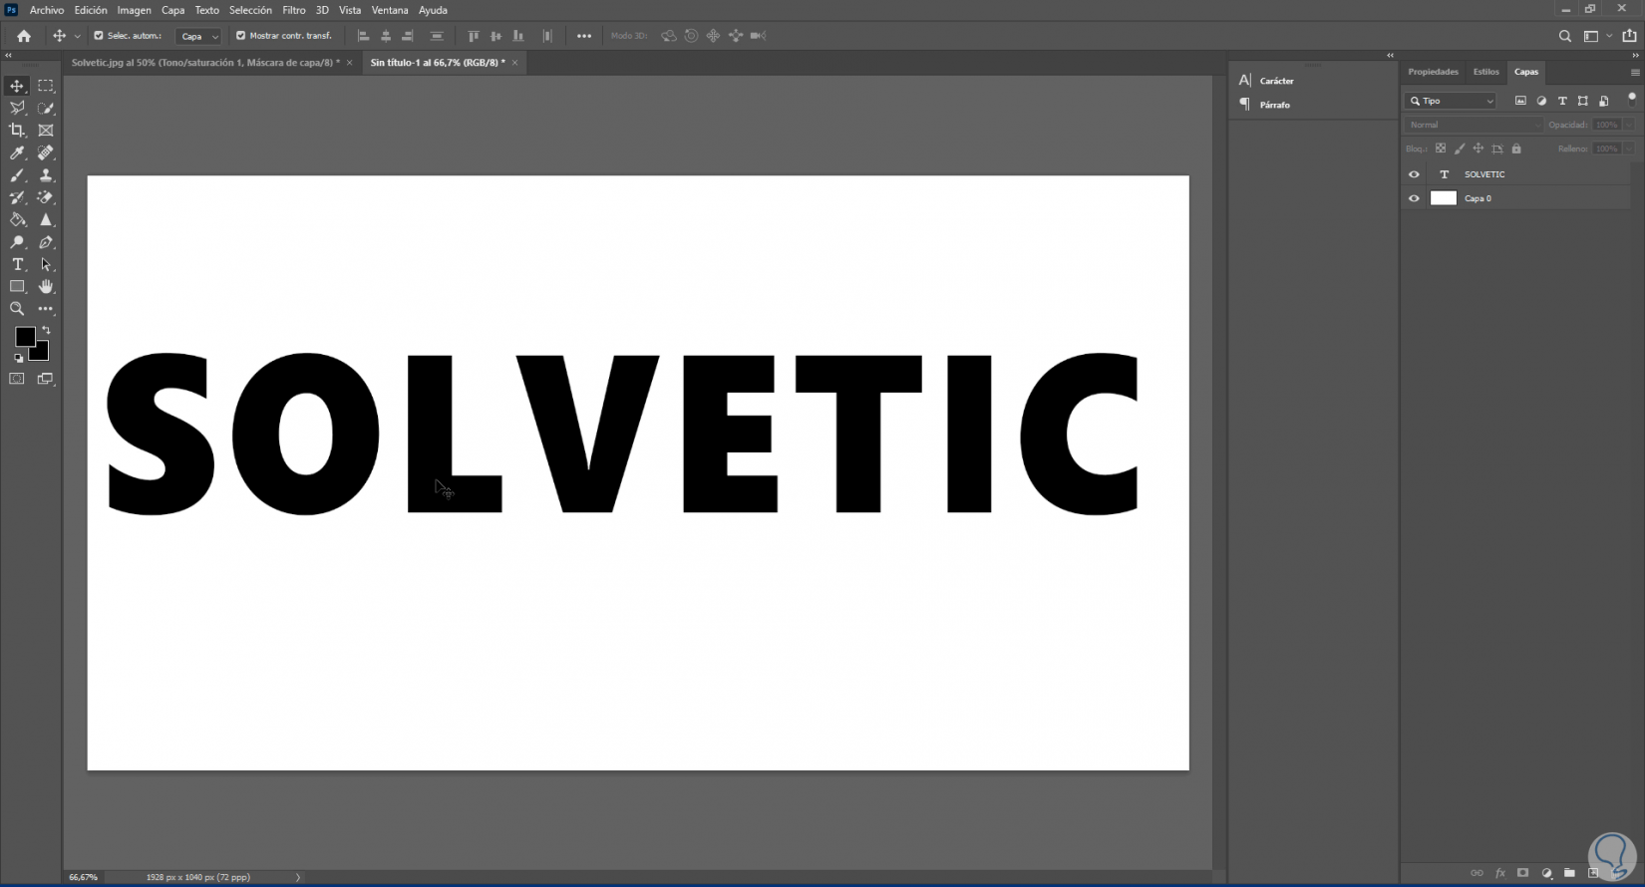The image size is (1645, 887).
Task: Select the Path Selection arrow tool
Action: tap(46, 264)
